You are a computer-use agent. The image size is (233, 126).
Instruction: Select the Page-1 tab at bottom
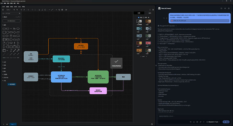pyautogui.click(x=13, y=124)
